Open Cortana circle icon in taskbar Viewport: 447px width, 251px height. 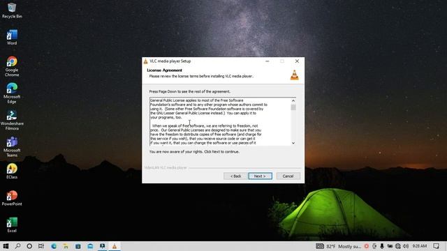29,246
